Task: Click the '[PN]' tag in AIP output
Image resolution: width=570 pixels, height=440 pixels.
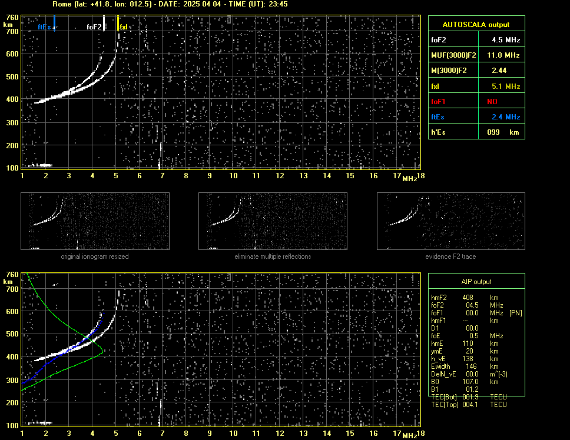Action: click(515, 313)
